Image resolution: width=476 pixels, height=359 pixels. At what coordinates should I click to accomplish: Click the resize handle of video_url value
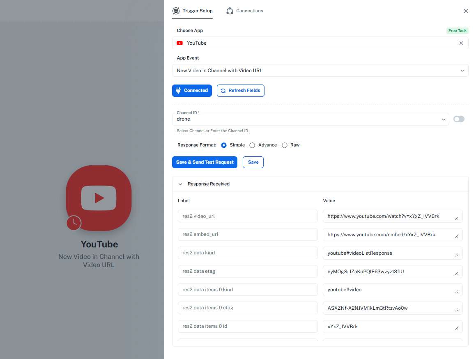456,219
